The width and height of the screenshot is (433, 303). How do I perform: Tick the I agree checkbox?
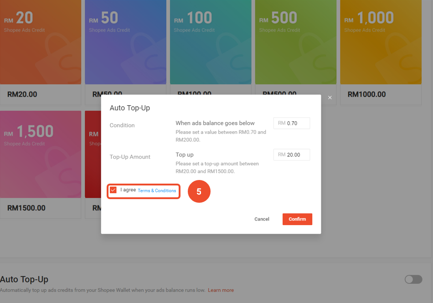tap(113, 190)
